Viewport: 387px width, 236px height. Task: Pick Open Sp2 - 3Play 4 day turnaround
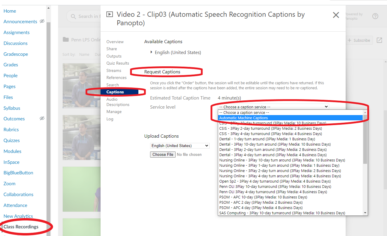(291, 181)
